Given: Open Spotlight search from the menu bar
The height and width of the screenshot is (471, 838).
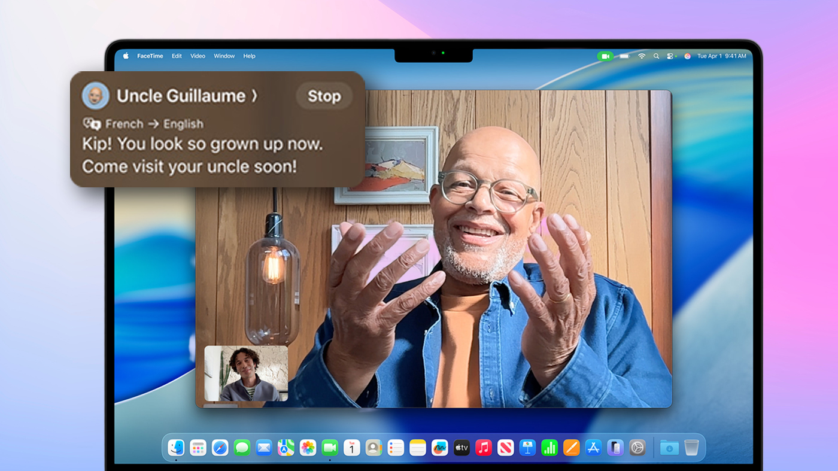Looking at the screenshot, I should (x=656, y=56).
